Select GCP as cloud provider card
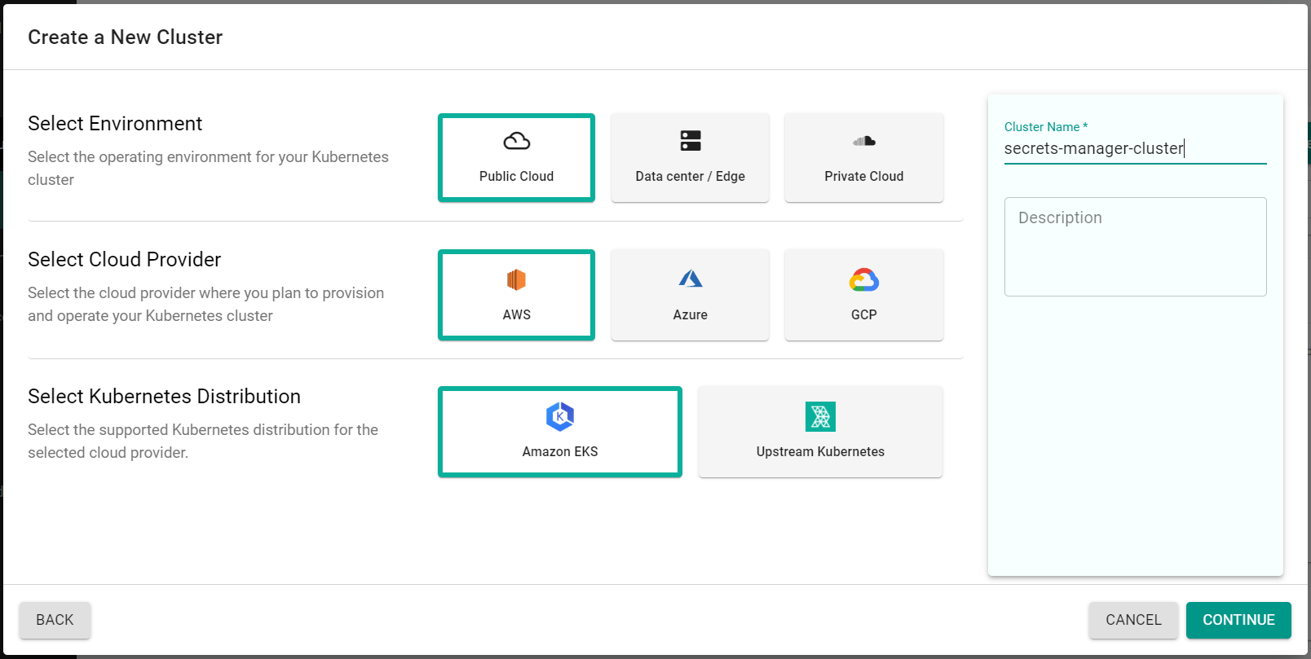 (x=863, y=295)
